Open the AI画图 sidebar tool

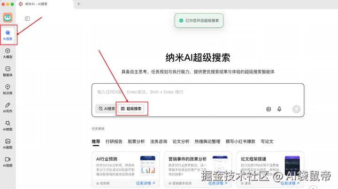pos(8,144)
